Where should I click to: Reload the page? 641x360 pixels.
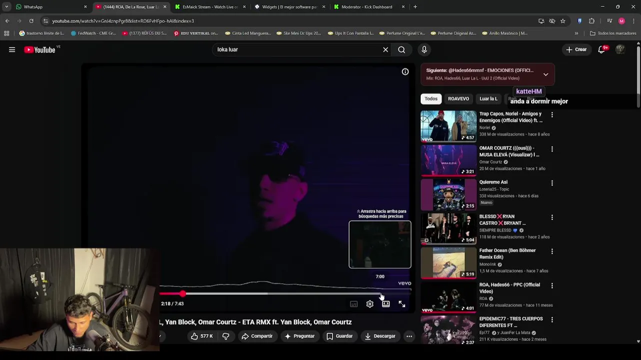pyautogui.click(x=31, y=21)
